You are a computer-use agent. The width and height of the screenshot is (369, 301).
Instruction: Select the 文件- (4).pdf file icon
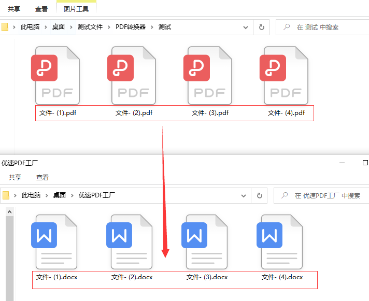[284, 76]
